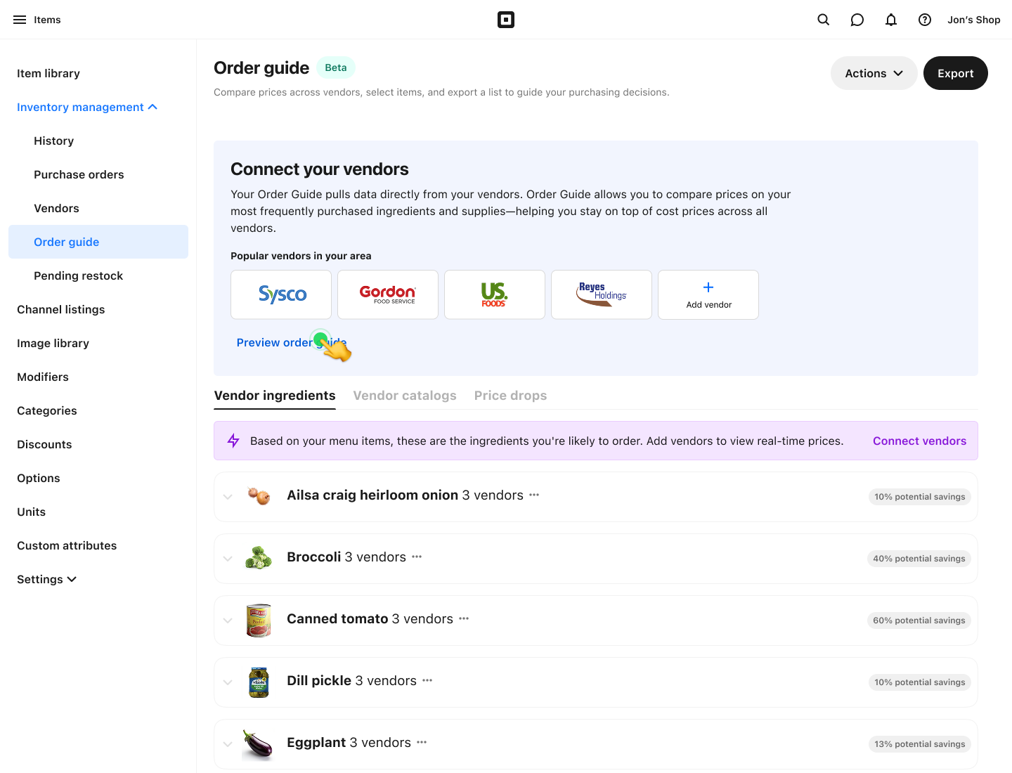Open more options for Broccoli

tap(417, 557)
